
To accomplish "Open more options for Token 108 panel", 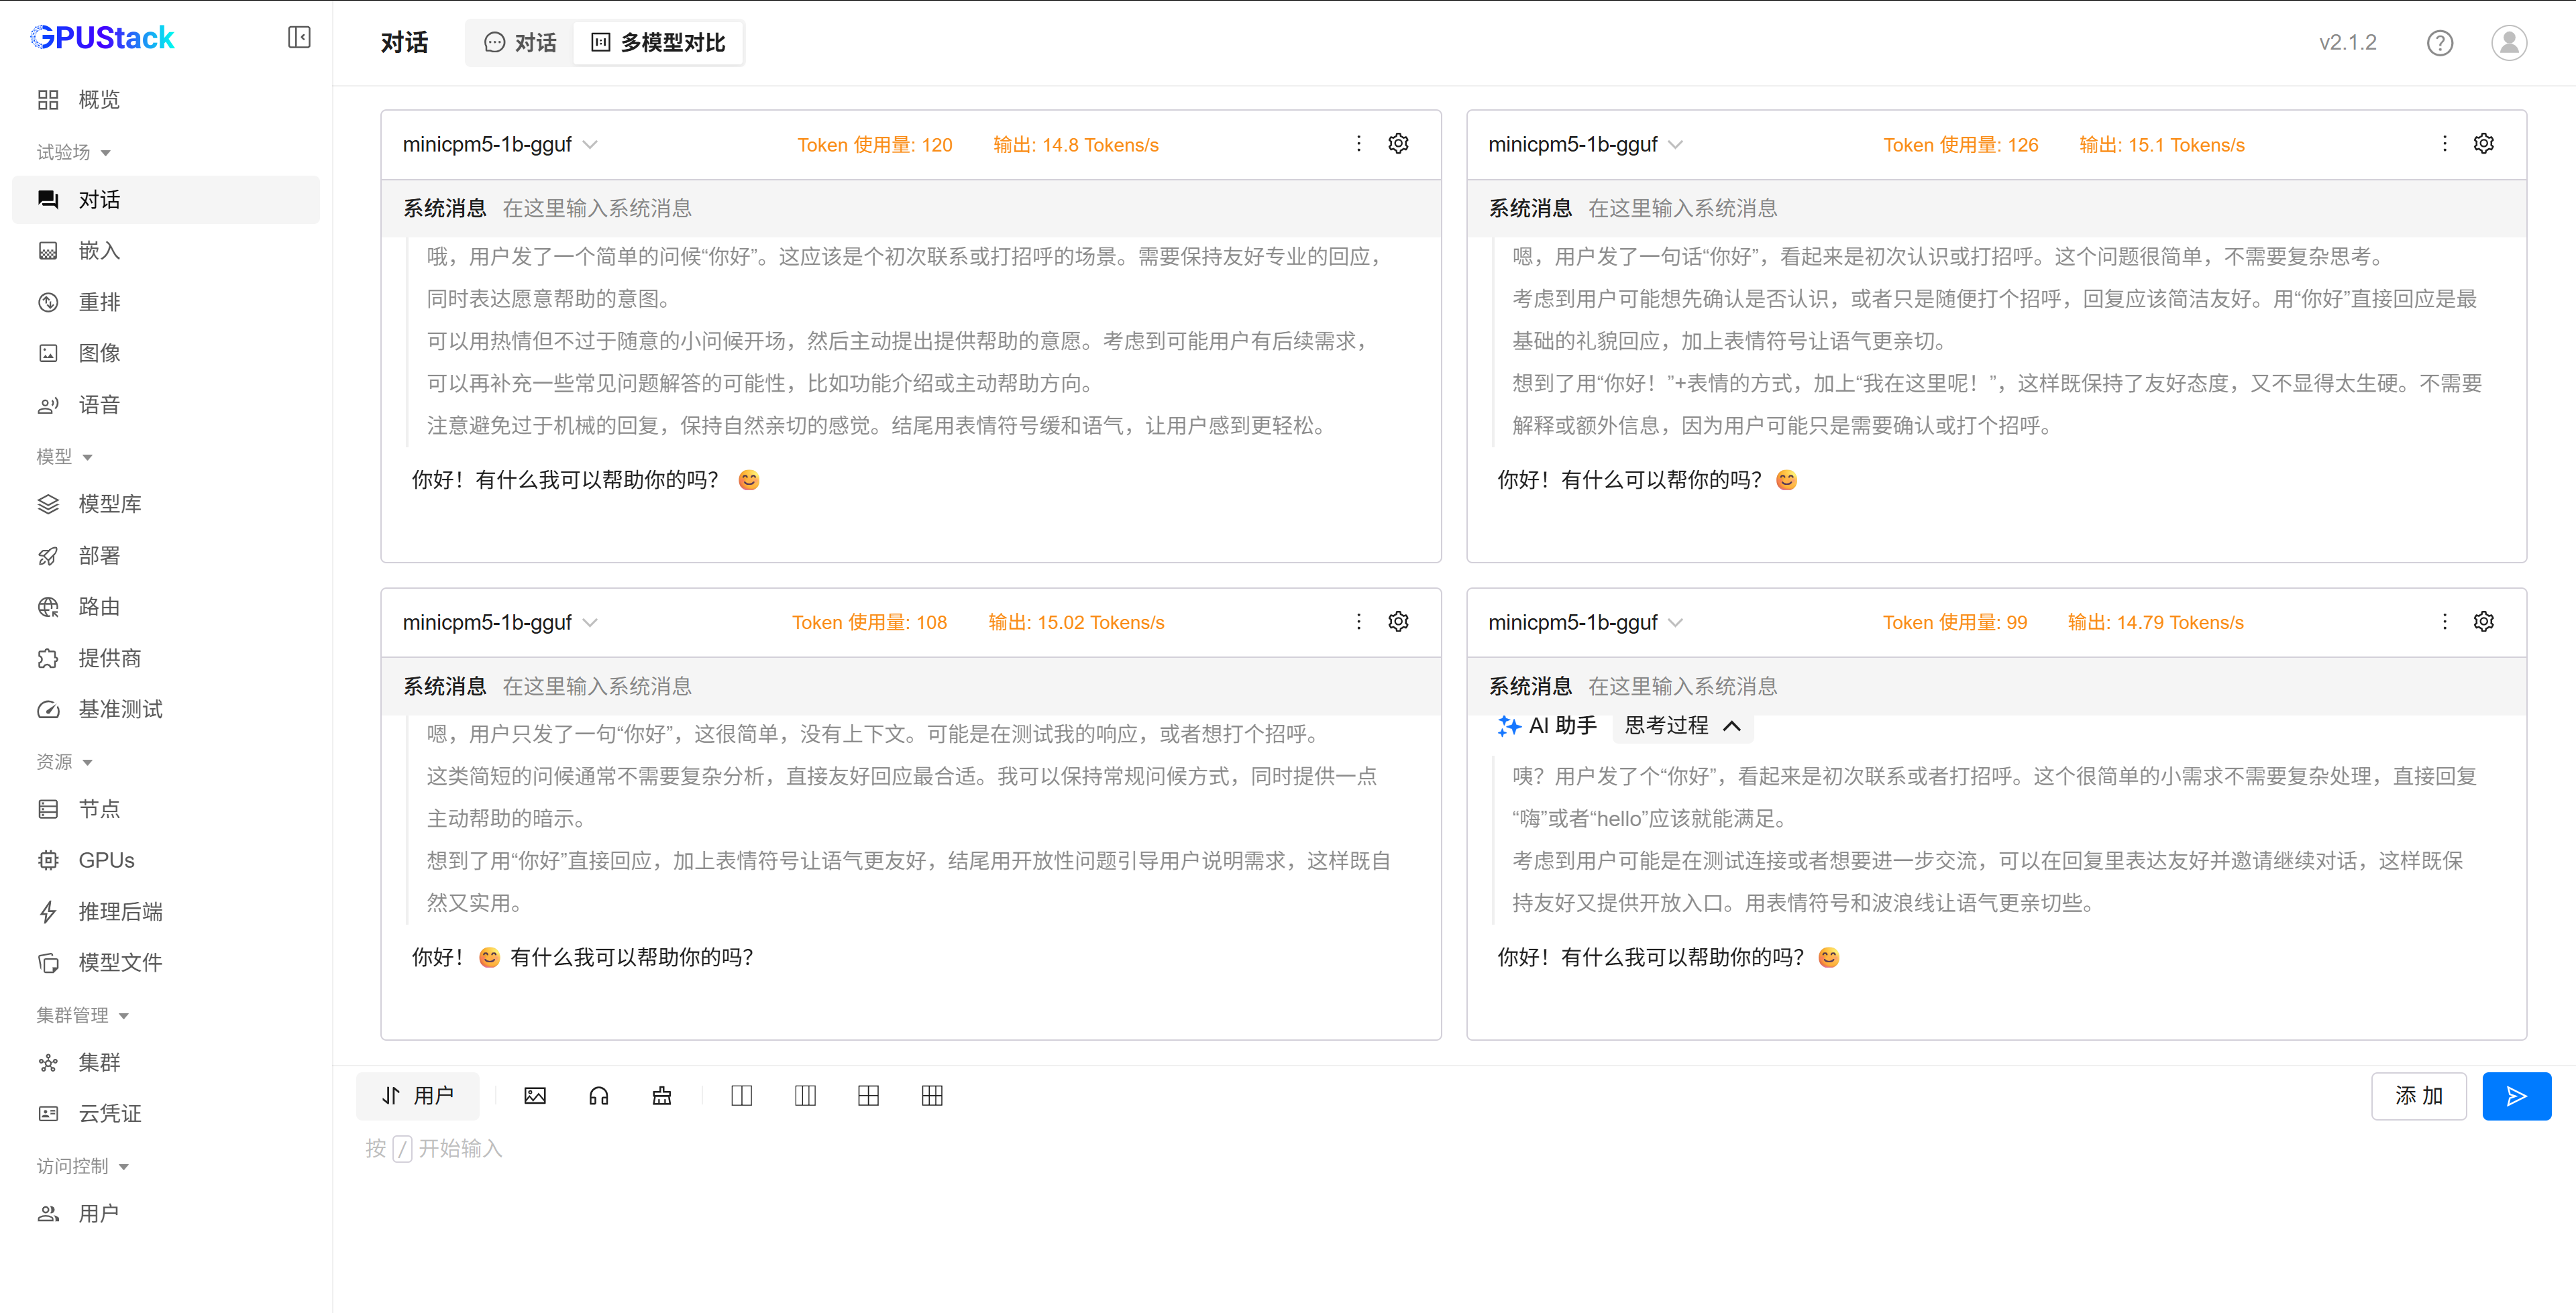I will [1358, 622].
